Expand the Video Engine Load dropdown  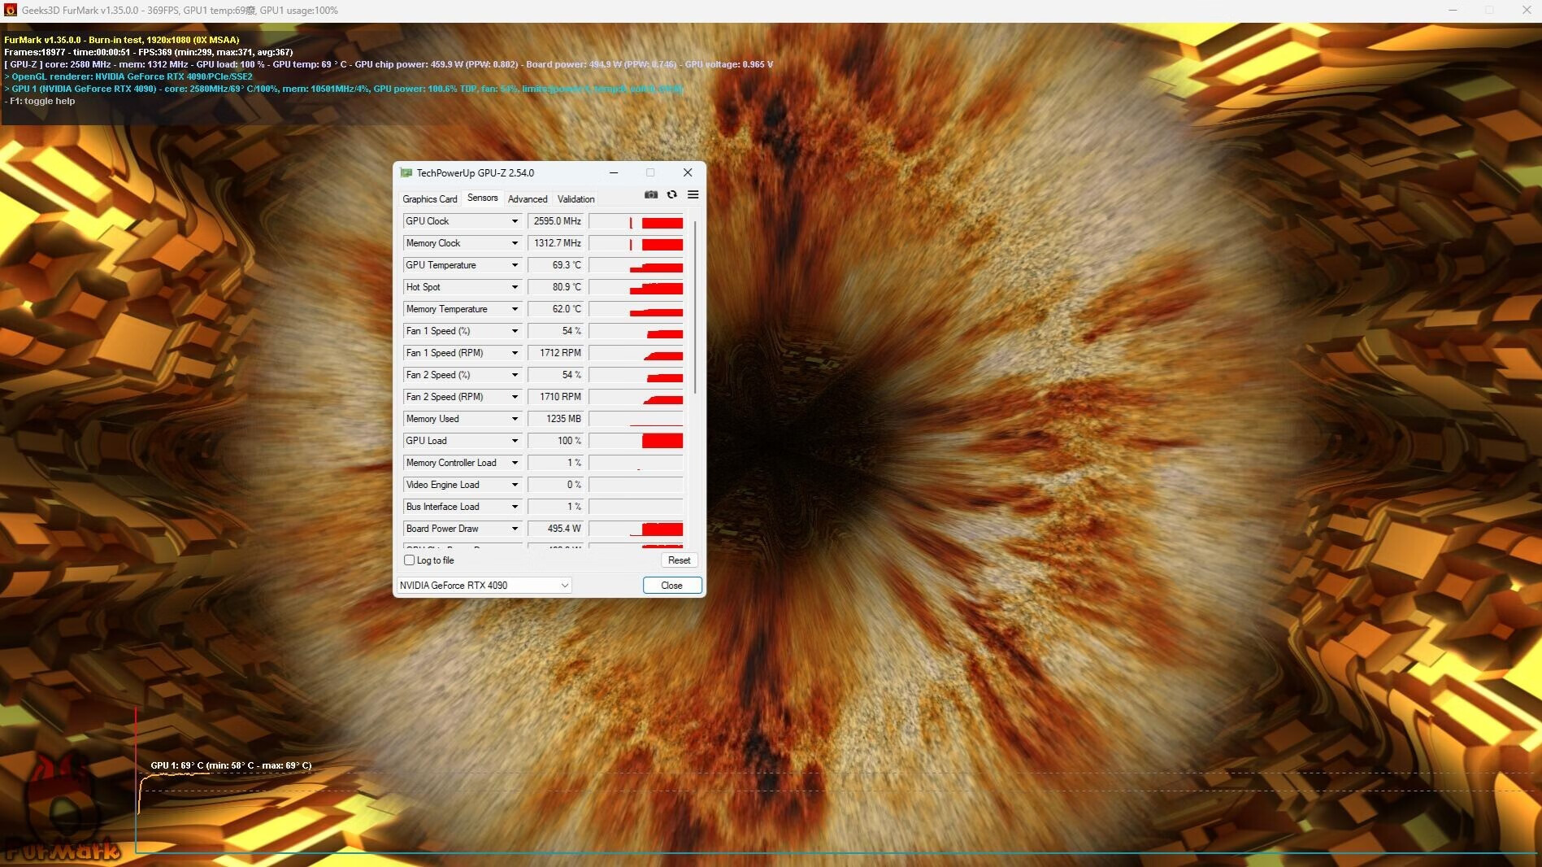515,485
